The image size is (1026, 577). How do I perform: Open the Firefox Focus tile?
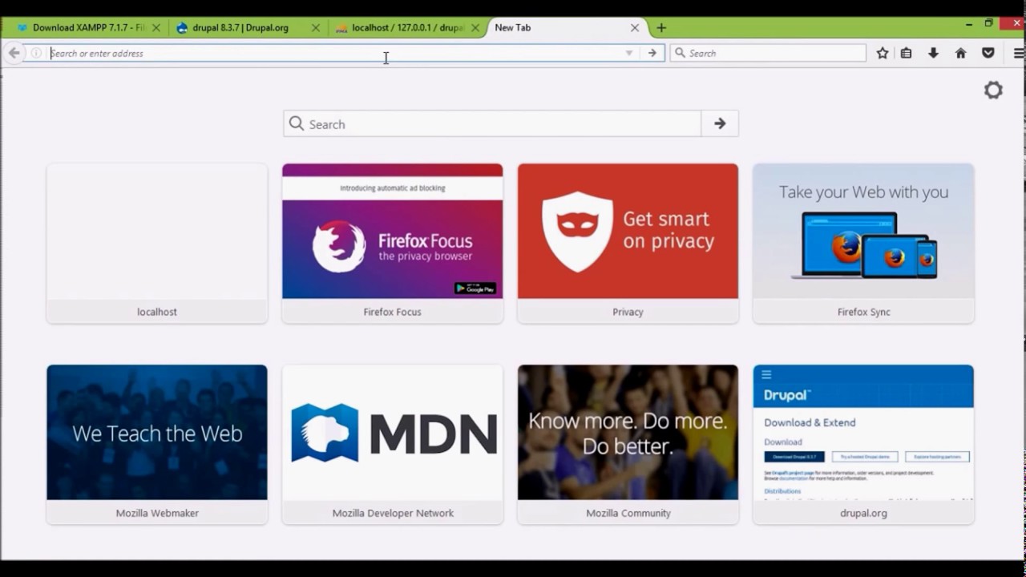tap(393, 244)
